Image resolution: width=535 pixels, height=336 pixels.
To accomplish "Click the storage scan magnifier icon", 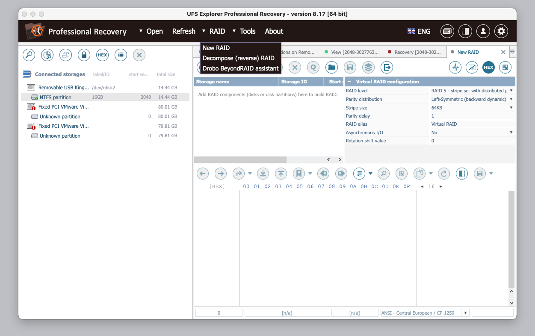I will pyautogui.click(x=29, y=55).
